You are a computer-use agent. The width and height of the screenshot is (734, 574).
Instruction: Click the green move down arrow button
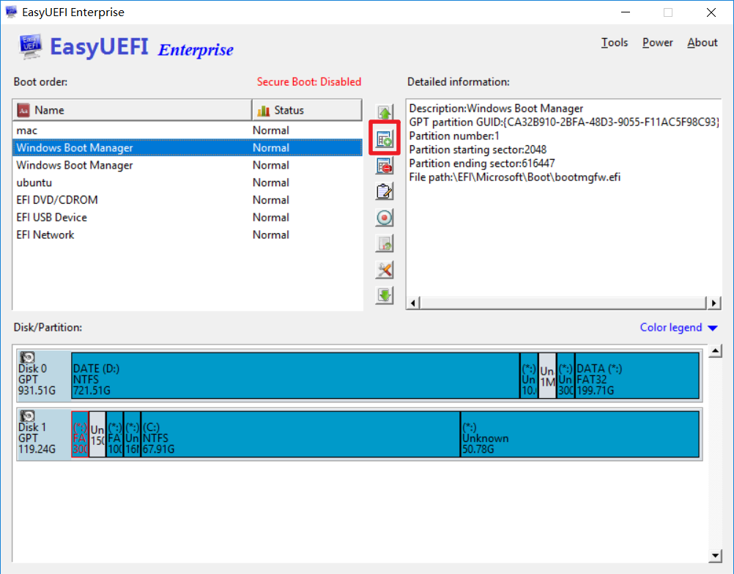385,295
